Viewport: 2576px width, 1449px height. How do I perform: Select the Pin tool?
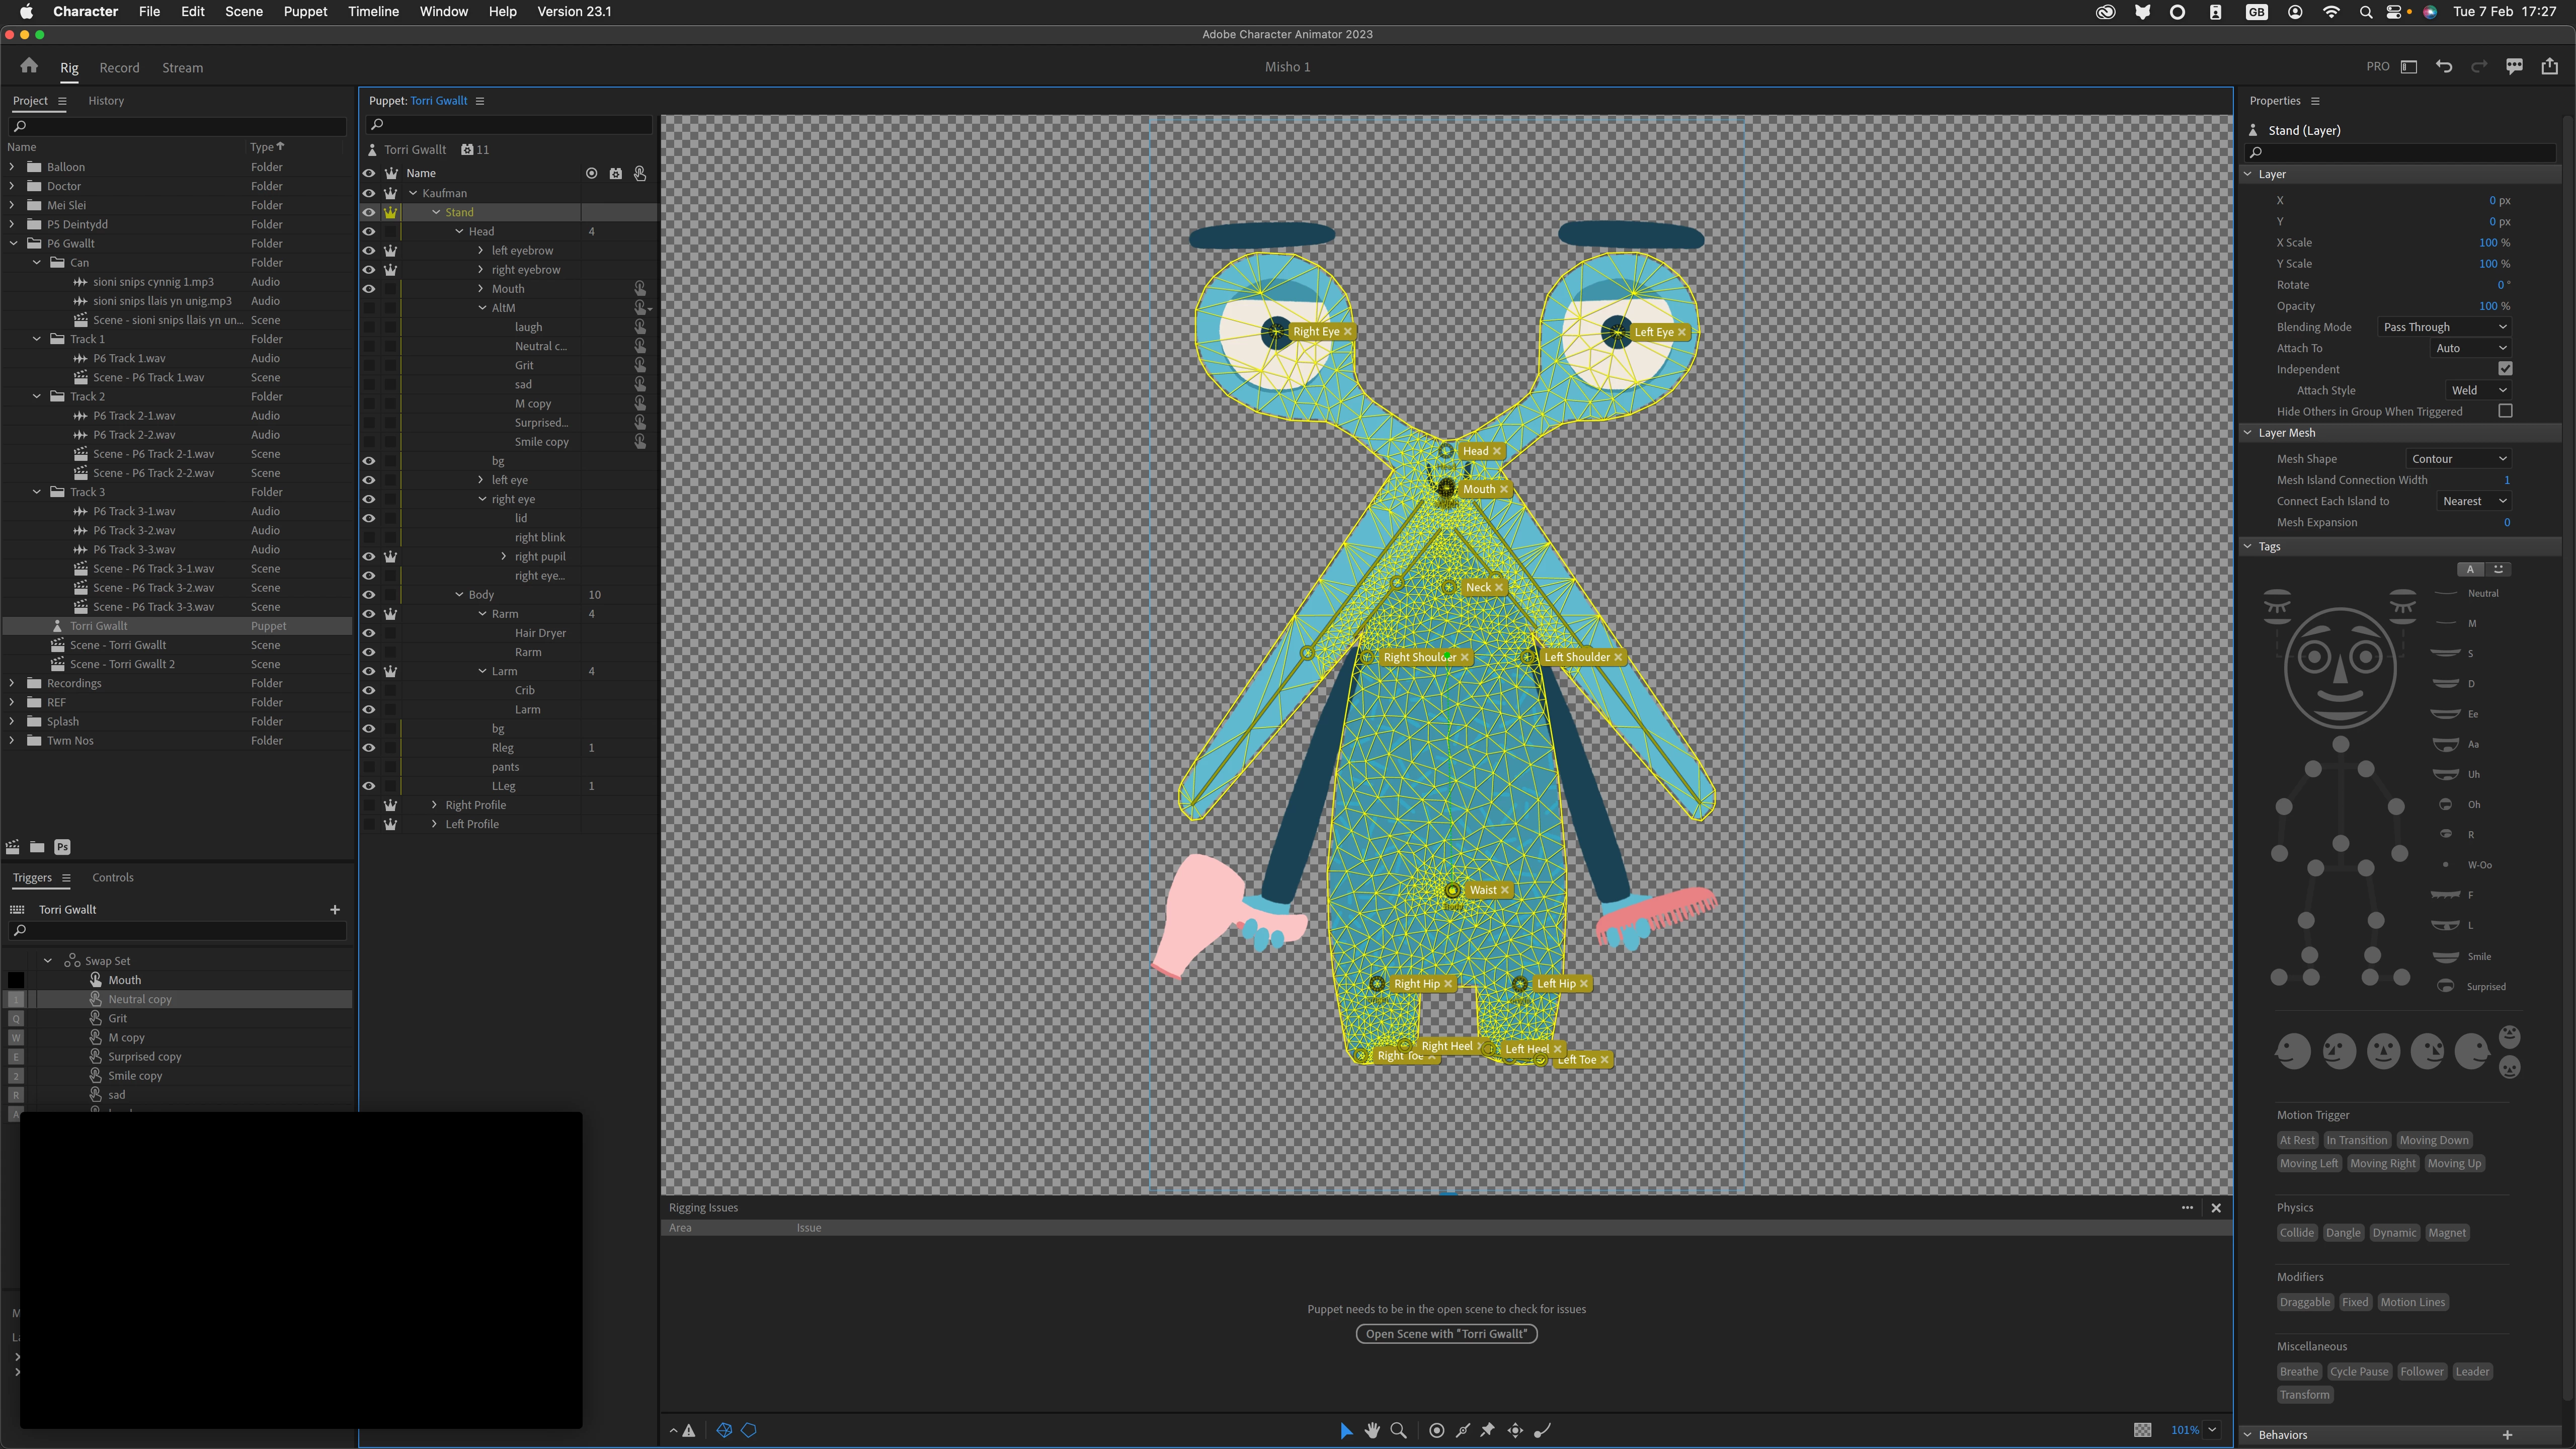pyautogui.click(x=1488, y=1430)
